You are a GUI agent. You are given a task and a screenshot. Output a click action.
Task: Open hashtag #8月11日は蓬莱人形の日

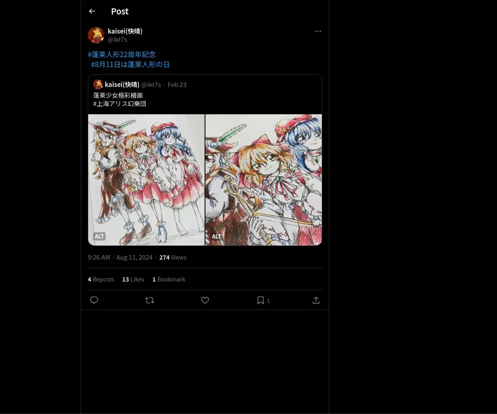130,65
